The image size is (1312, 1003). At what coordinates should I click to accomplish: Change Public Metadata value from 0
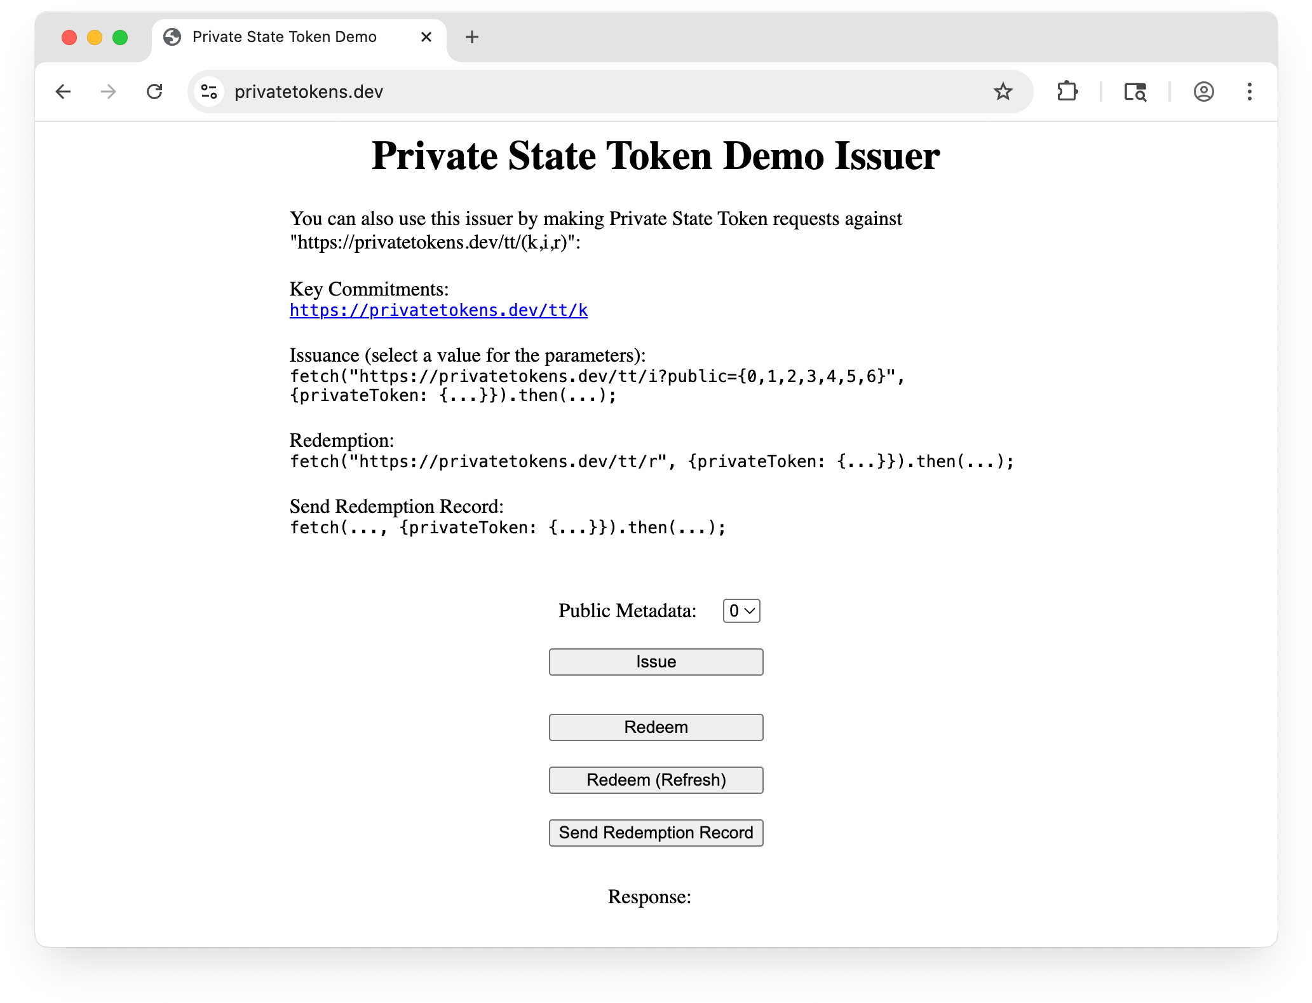pos(740,610)
